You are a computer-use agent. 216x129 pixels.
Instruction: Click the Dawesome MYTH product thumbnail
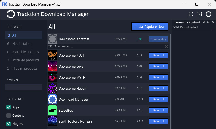click(52, 77)
